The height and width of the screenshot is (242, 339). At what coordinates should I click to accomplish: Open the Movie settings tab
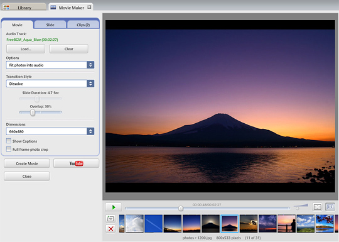(x=18, y=25)
